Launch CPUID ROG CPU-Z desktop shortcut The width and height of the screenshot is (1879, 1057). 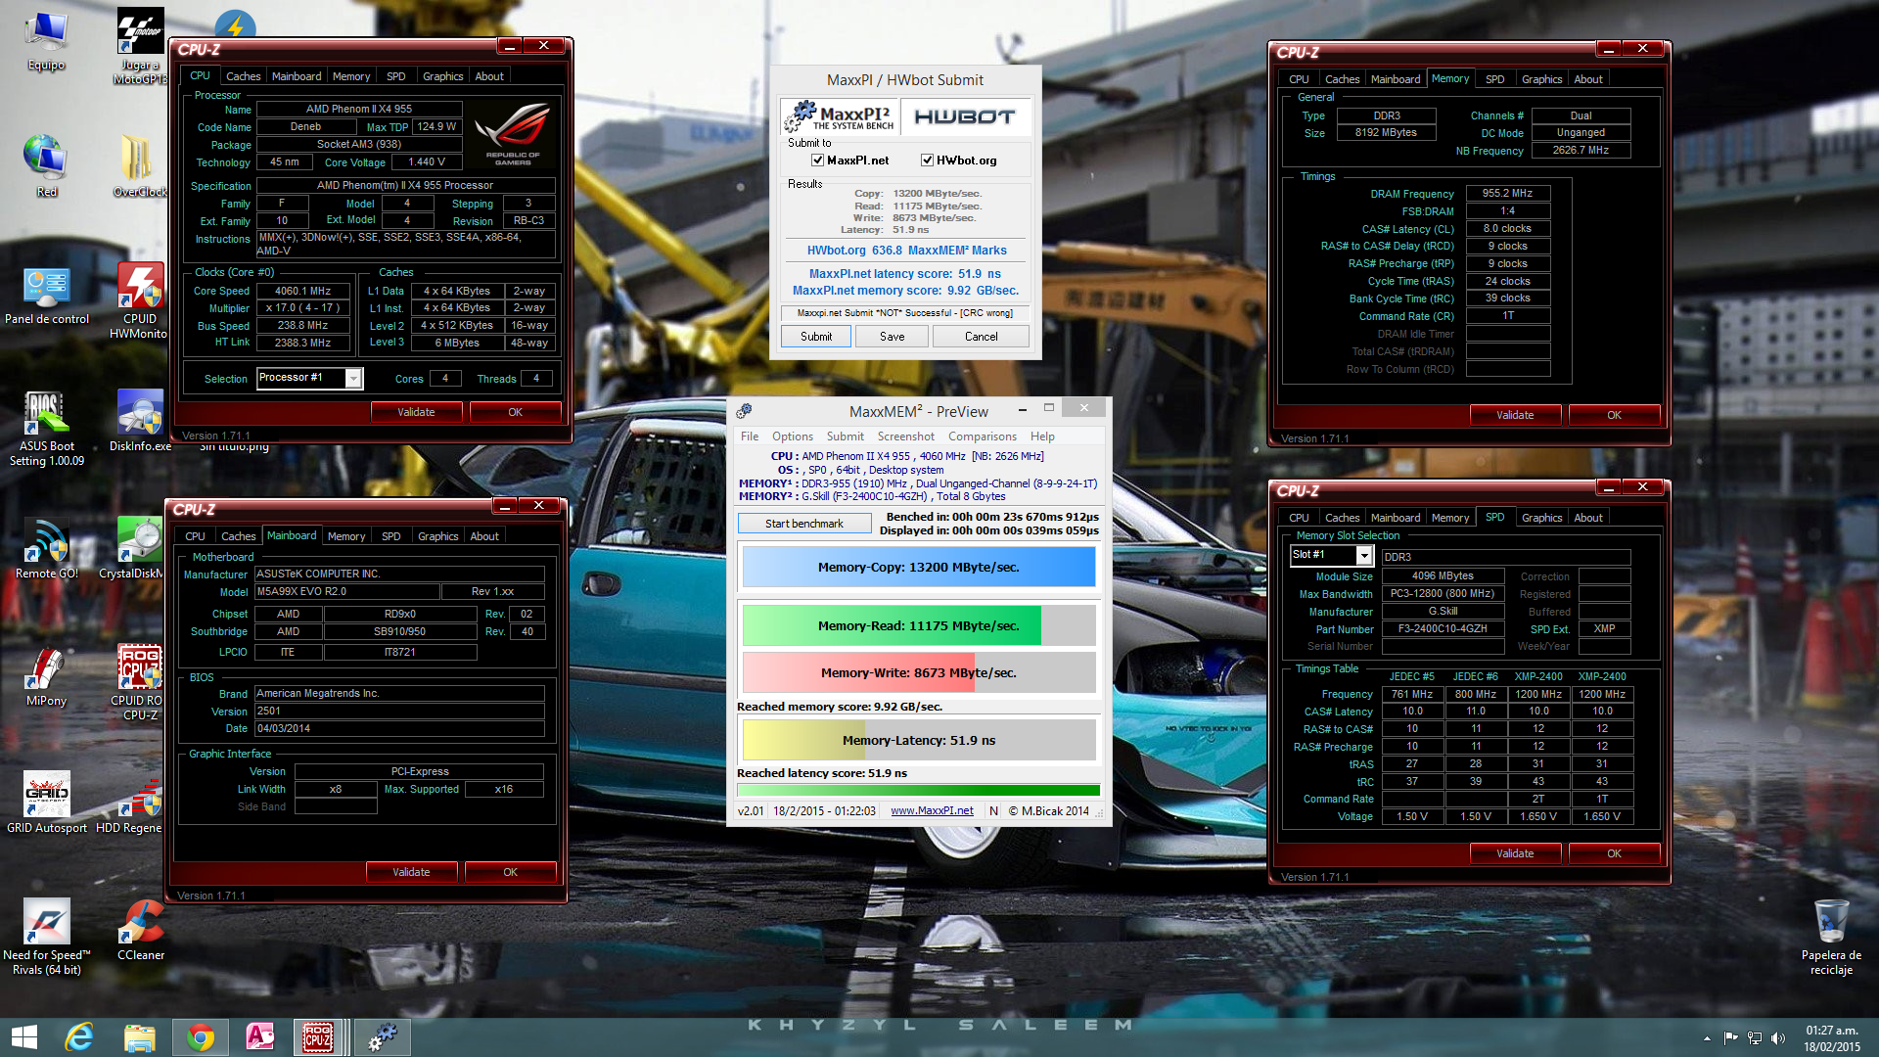(140, 682)
